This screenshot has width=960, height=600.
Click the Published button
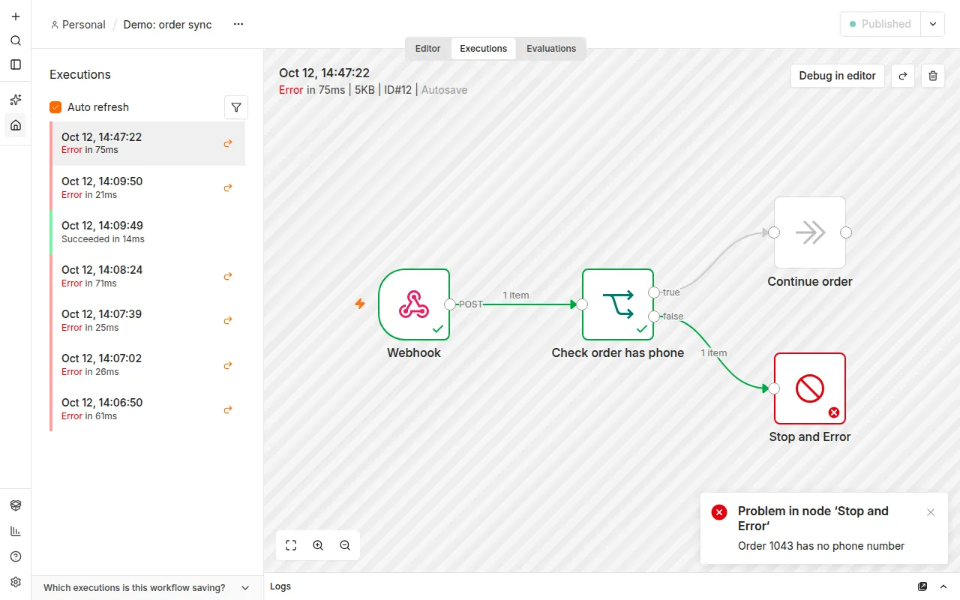click(880, 24)
